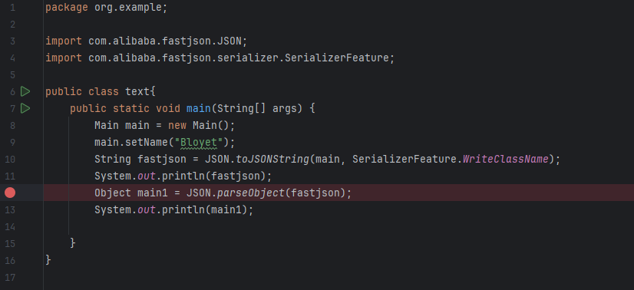Image resolution: width=634 pixels, height=290 pixels.
Task: Click the main method name
Action: click(199, 108)
